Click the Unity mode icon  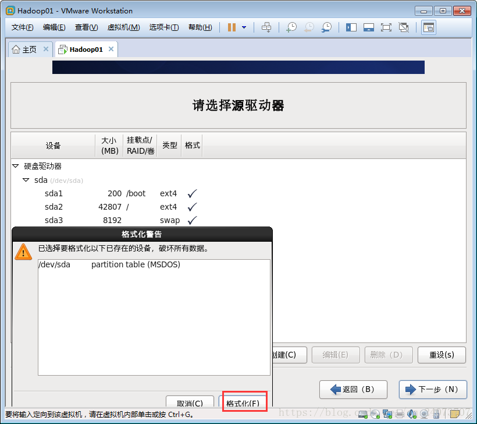pos(404,27)
